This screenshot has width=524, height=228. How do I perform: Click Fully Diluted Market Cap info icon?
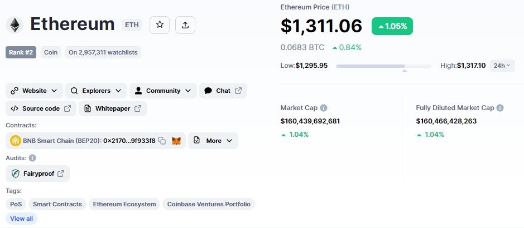500,108
